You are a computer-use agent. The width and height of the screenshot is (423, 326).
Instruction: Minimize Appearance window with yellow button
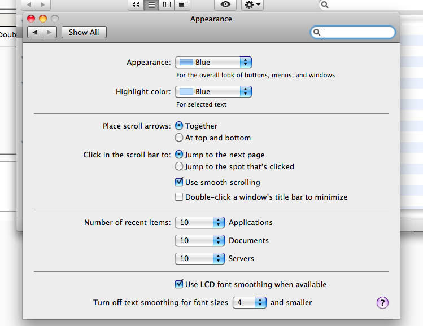[x=43, y=19]
